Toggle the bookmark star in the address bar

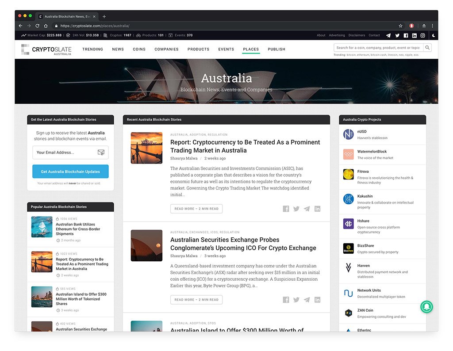point(401,26)
